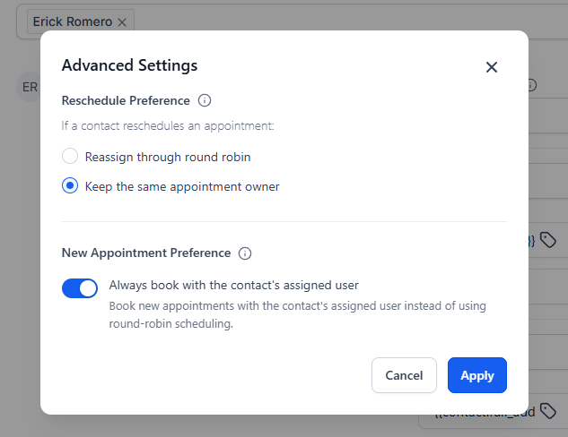
Task: Click info icon beside Reschedule Preference
Action: tap(205, 100)
